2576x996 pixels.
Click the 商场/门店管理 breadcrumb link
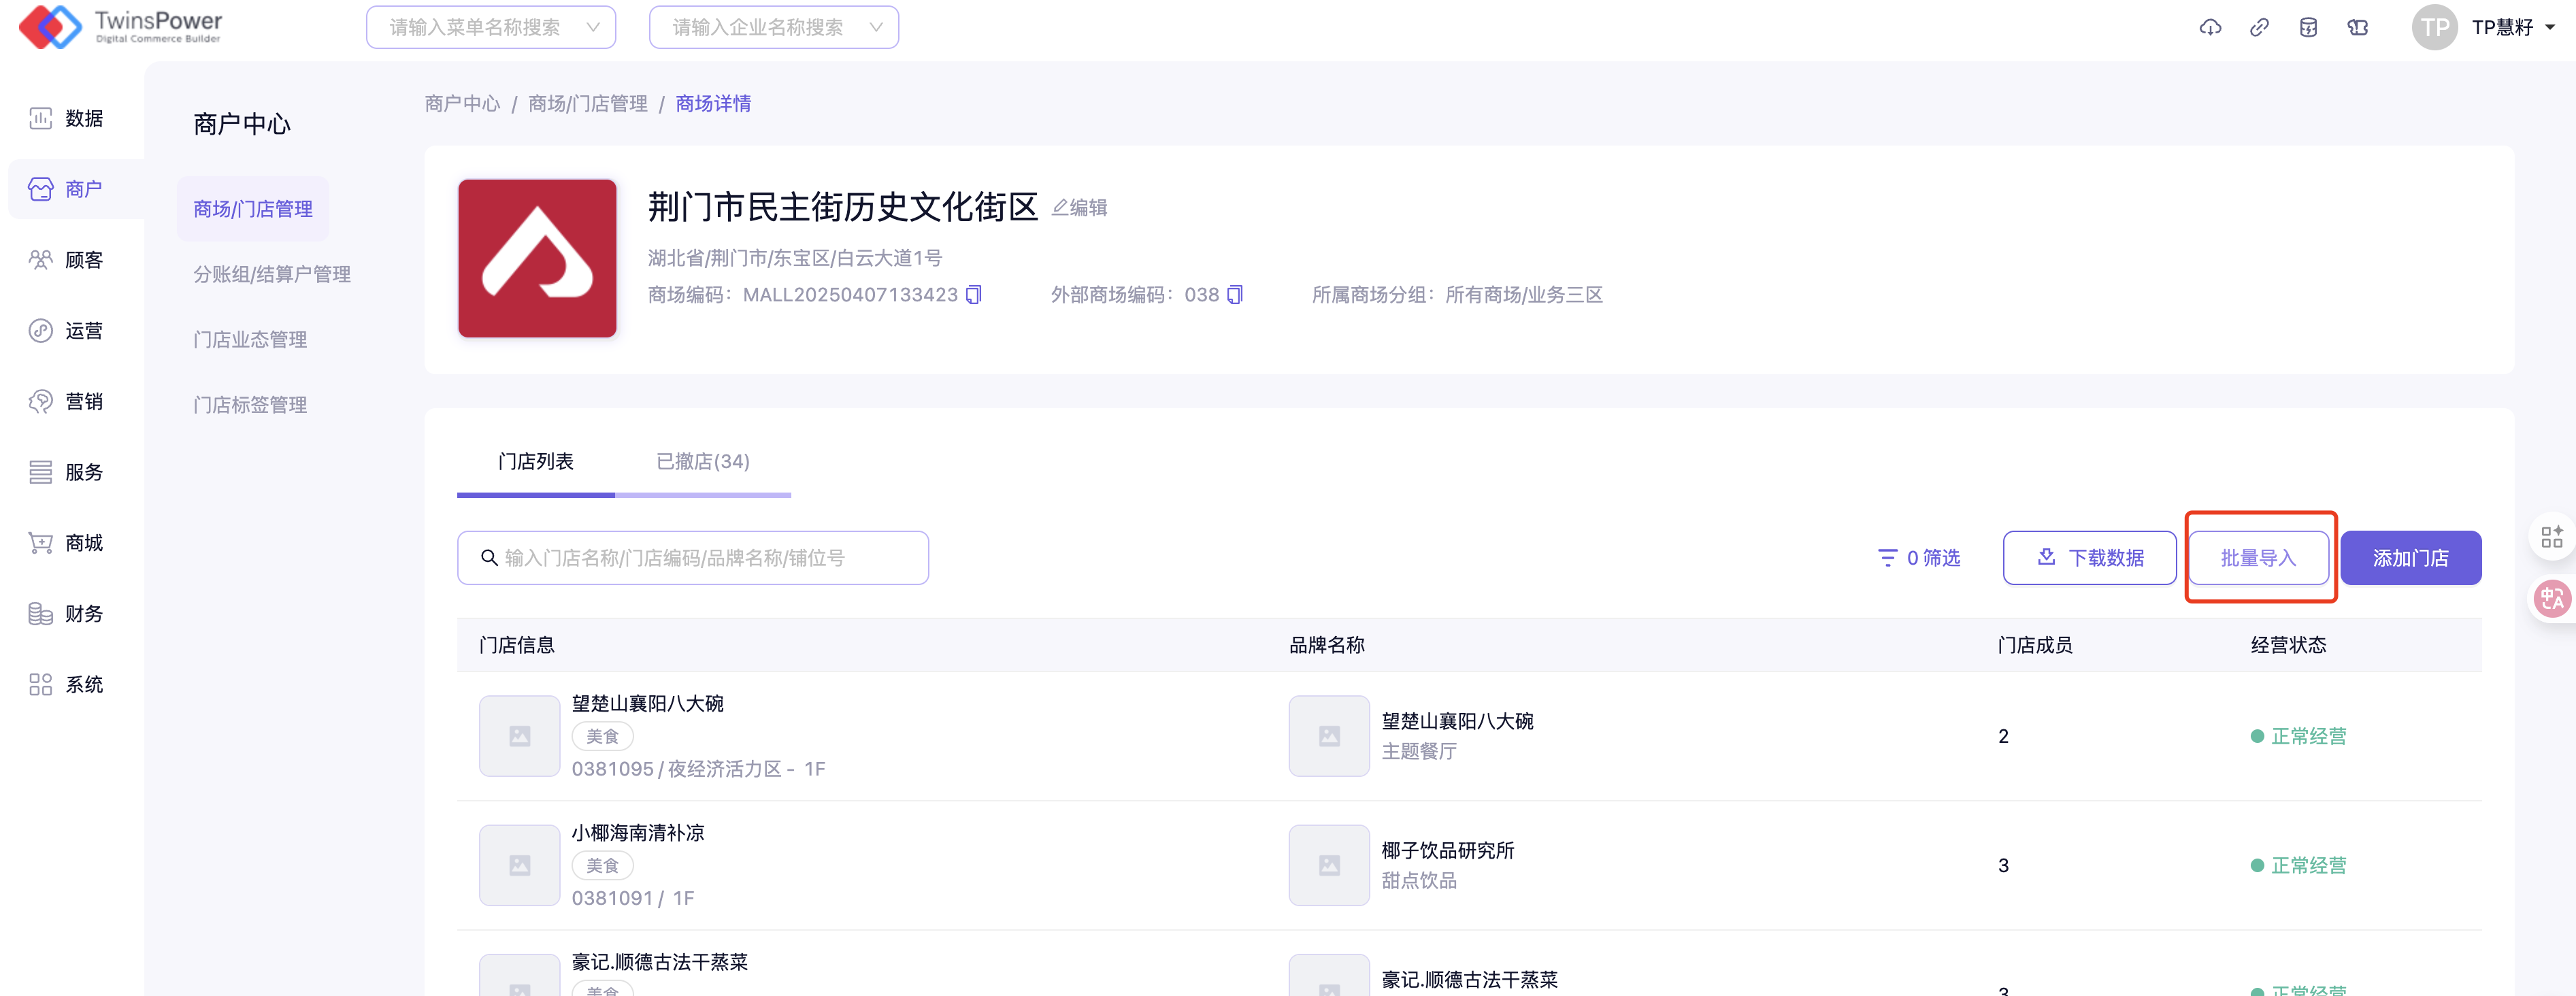click(588, 104)
